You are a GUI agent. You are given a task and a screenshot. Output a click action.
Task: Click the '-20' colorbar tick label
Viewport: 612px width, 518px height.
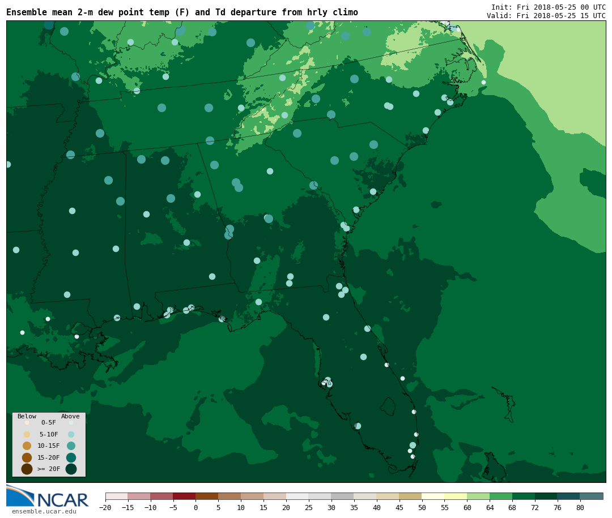[x=105, y=507]
